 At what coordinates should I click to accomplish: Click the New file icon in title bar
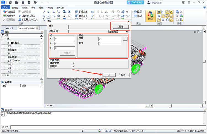pos(10,2)
